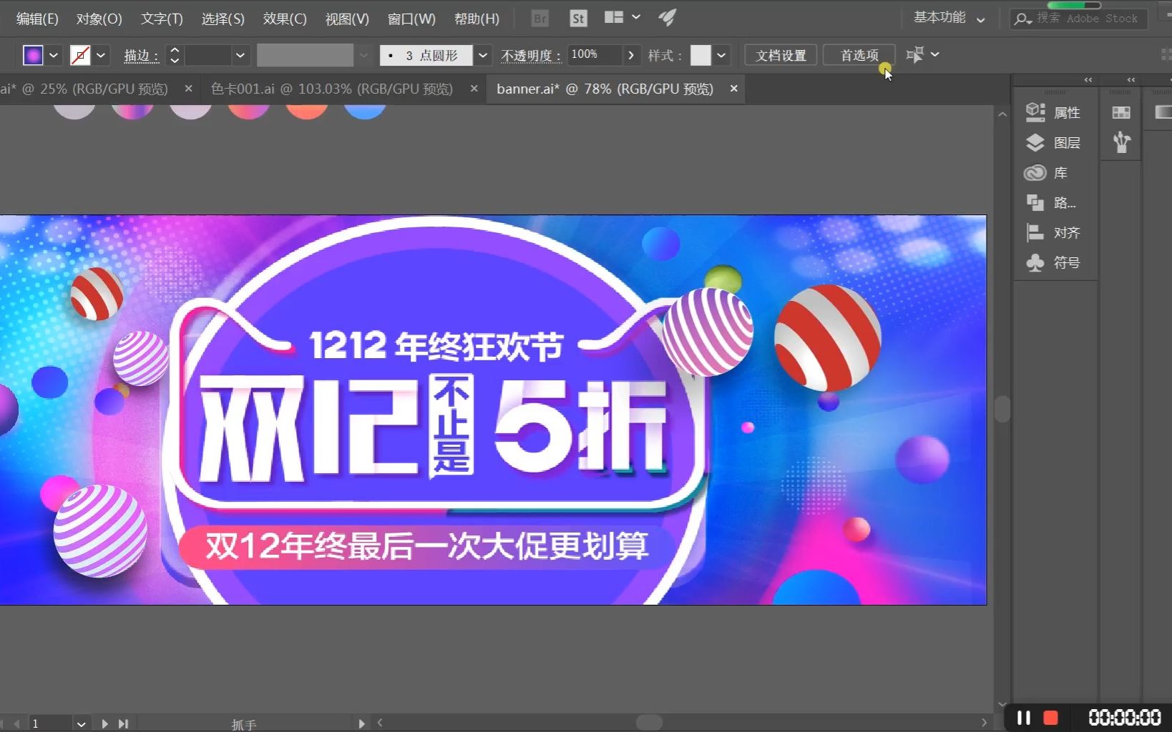The height and width of the screenshot is (732, 1172).
Task: Open the 效果(C) menu
Action: [x=285, y=19]
